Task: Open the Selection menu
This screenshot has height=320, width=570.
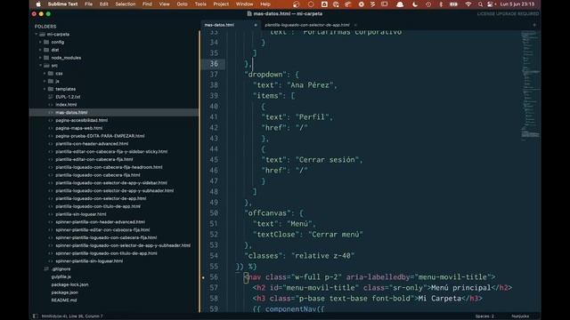Action: click(126, 4)
